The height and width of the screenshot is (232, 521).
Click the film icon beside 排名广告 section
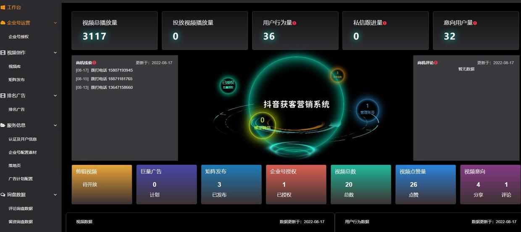[3, 96]
